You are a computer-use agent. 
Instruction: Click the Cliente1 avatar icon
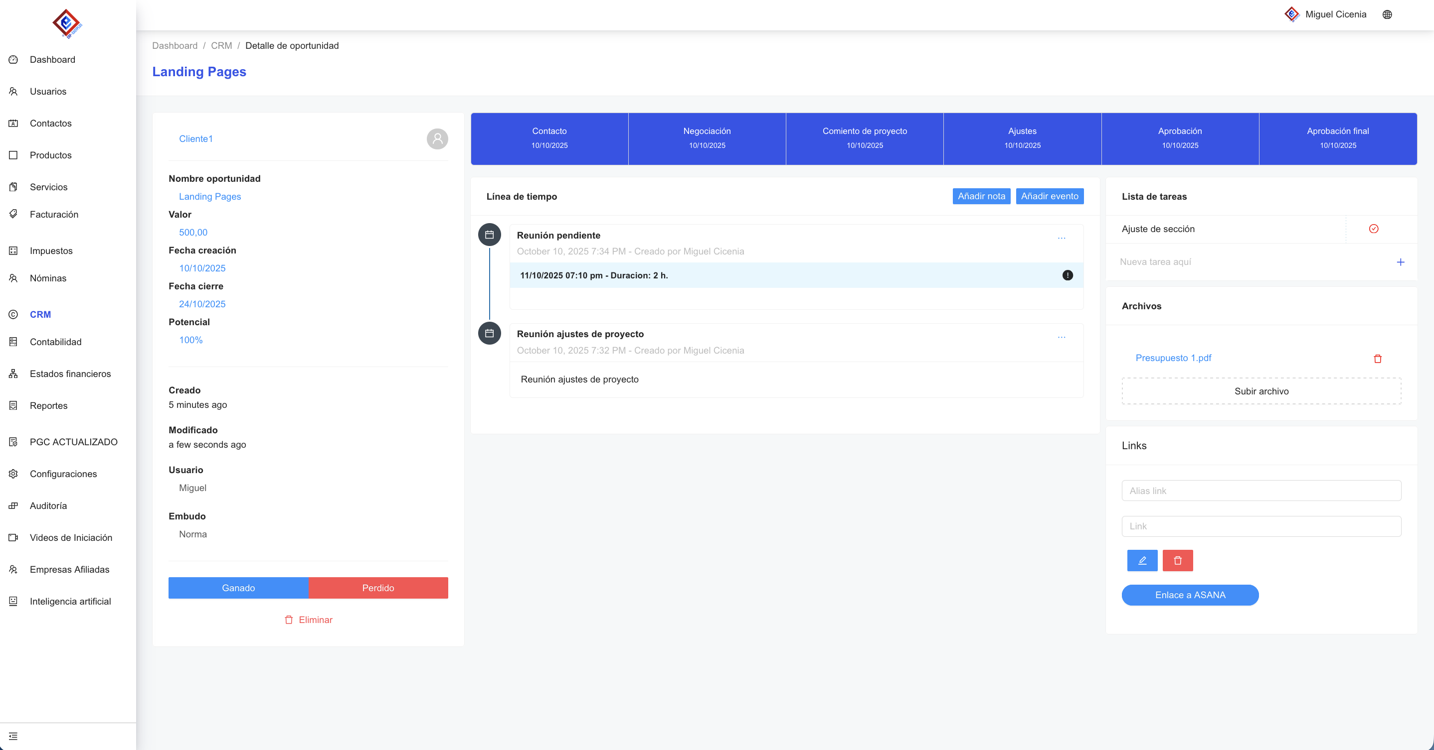pyautogui.click(x=437, y=139)
